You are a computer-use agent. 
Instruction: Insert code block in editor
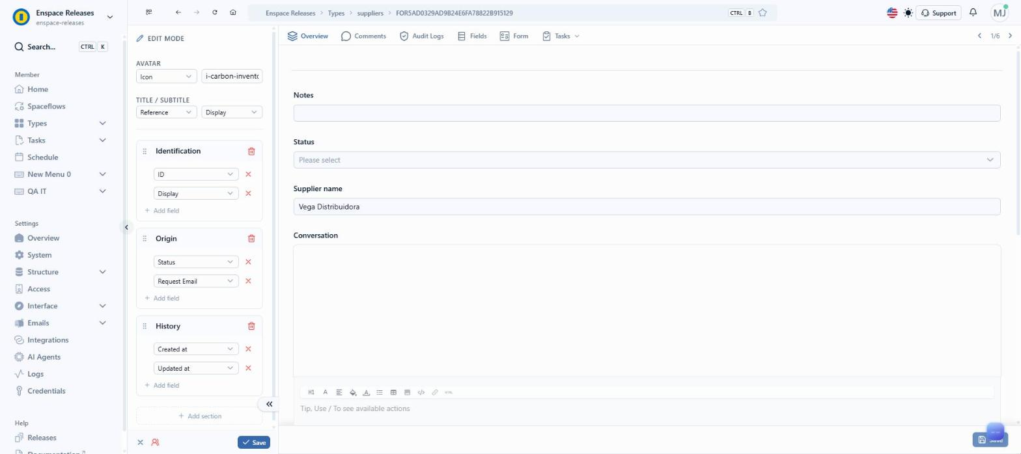click(x=421, y=392)
